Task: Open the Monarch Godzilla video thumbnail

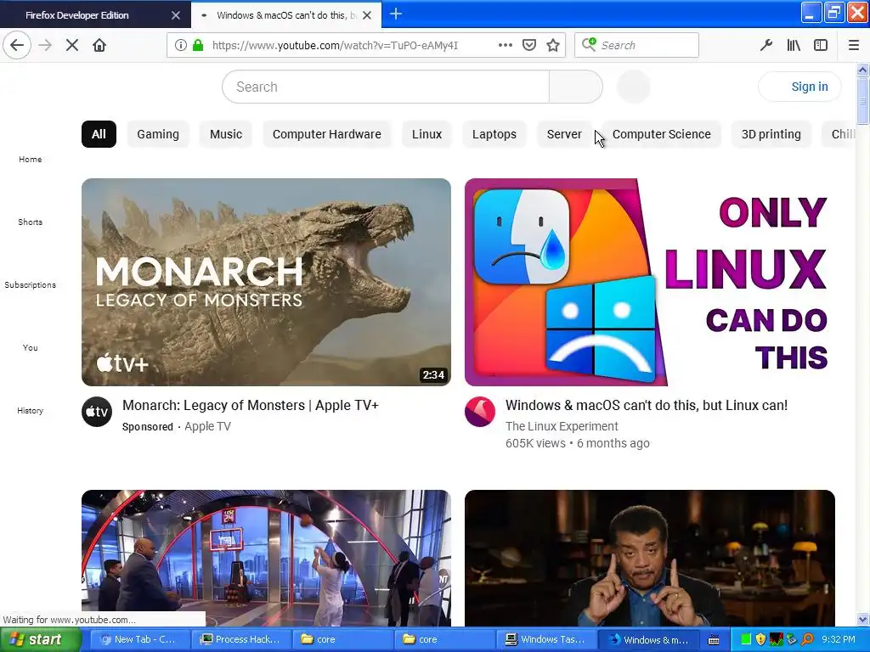Action: pos(266,282)
